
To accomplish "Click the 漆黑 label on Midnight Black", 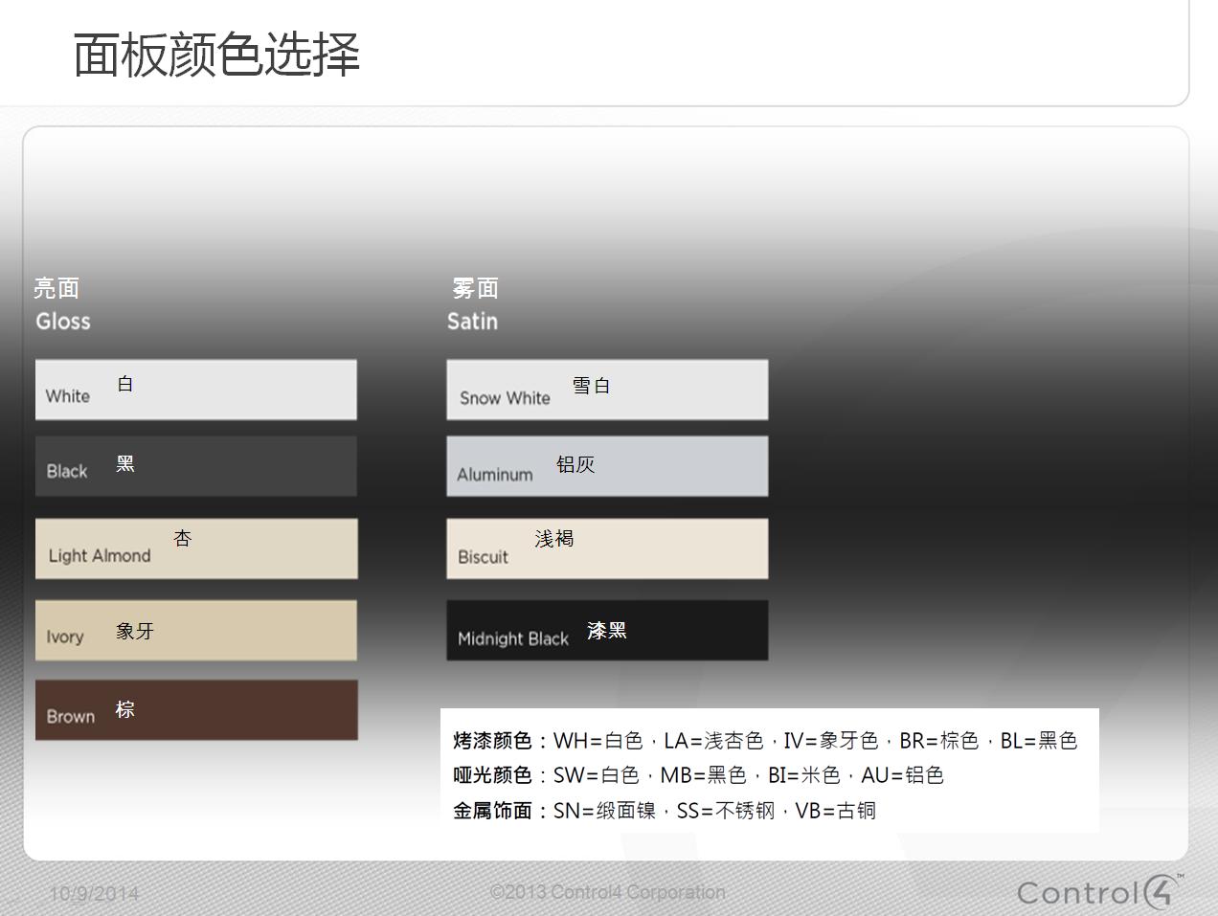I will pyautogui.click(x=607, y=631).
